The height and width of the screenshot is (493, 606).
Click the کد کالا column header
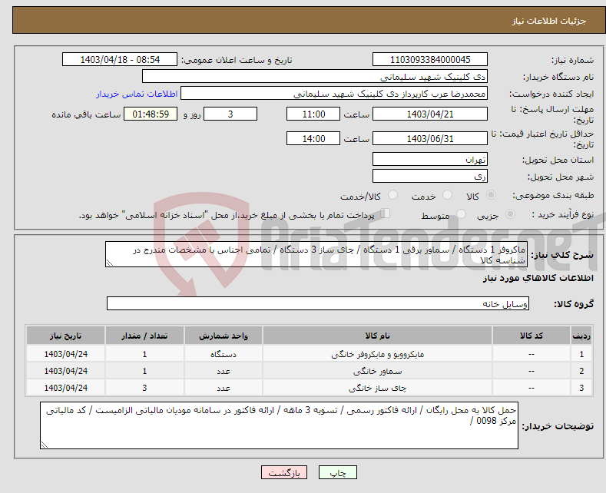click(531, 336)
